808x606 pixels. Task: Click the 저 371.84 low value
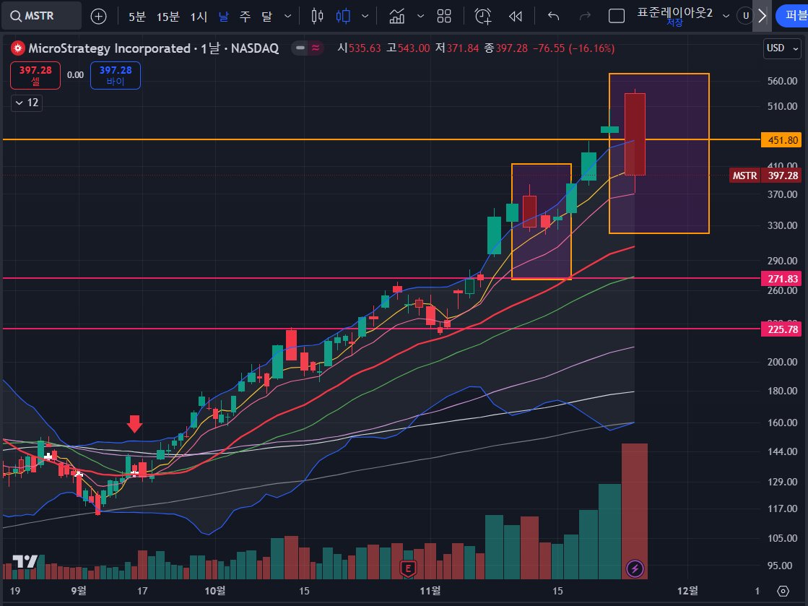[x=457, y=48]
